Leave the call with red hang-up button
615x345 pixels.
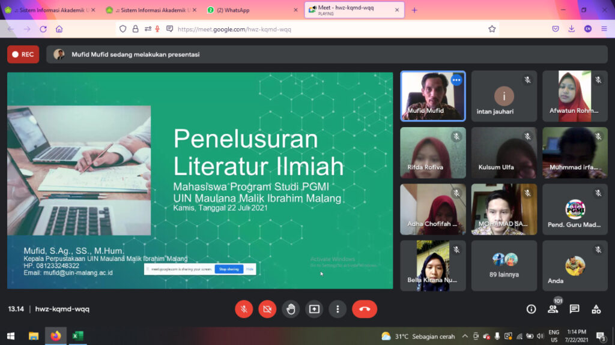coord(365,309)
